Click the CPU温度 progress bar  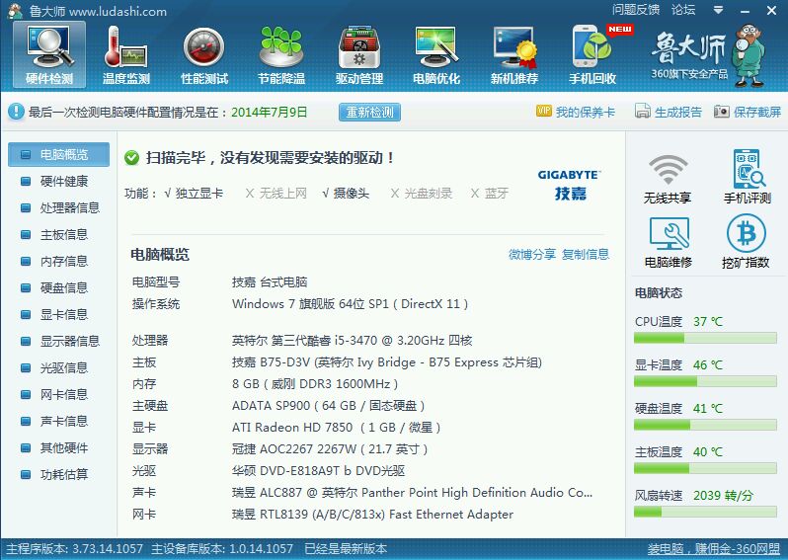pyautogui.click(x=705, y=339)
